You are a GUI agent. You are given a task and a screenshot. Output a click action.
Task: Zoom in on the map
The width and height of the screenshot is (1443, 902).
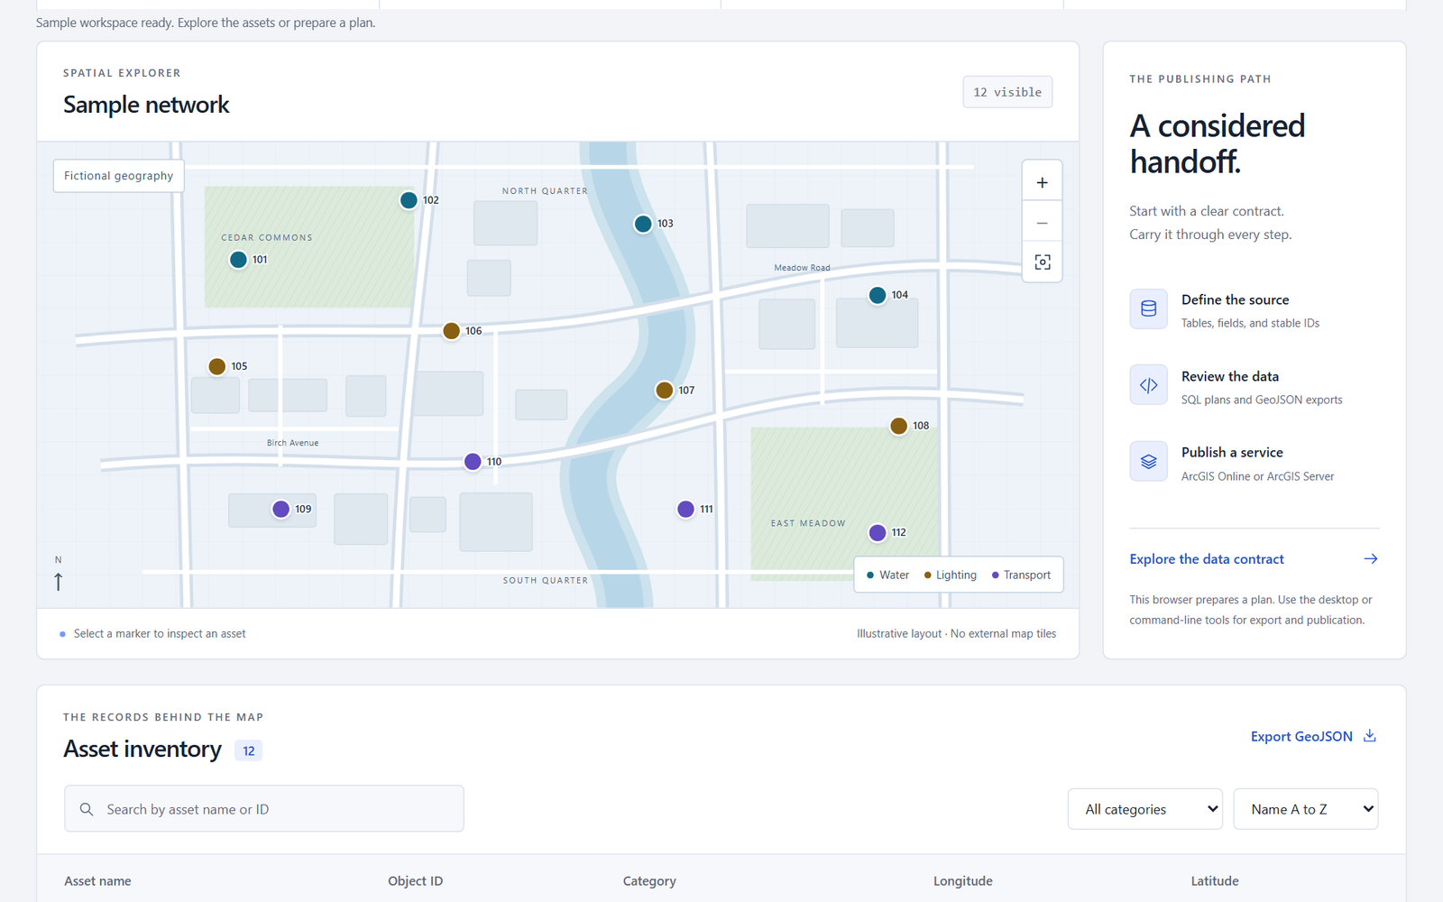point(1042,182)
